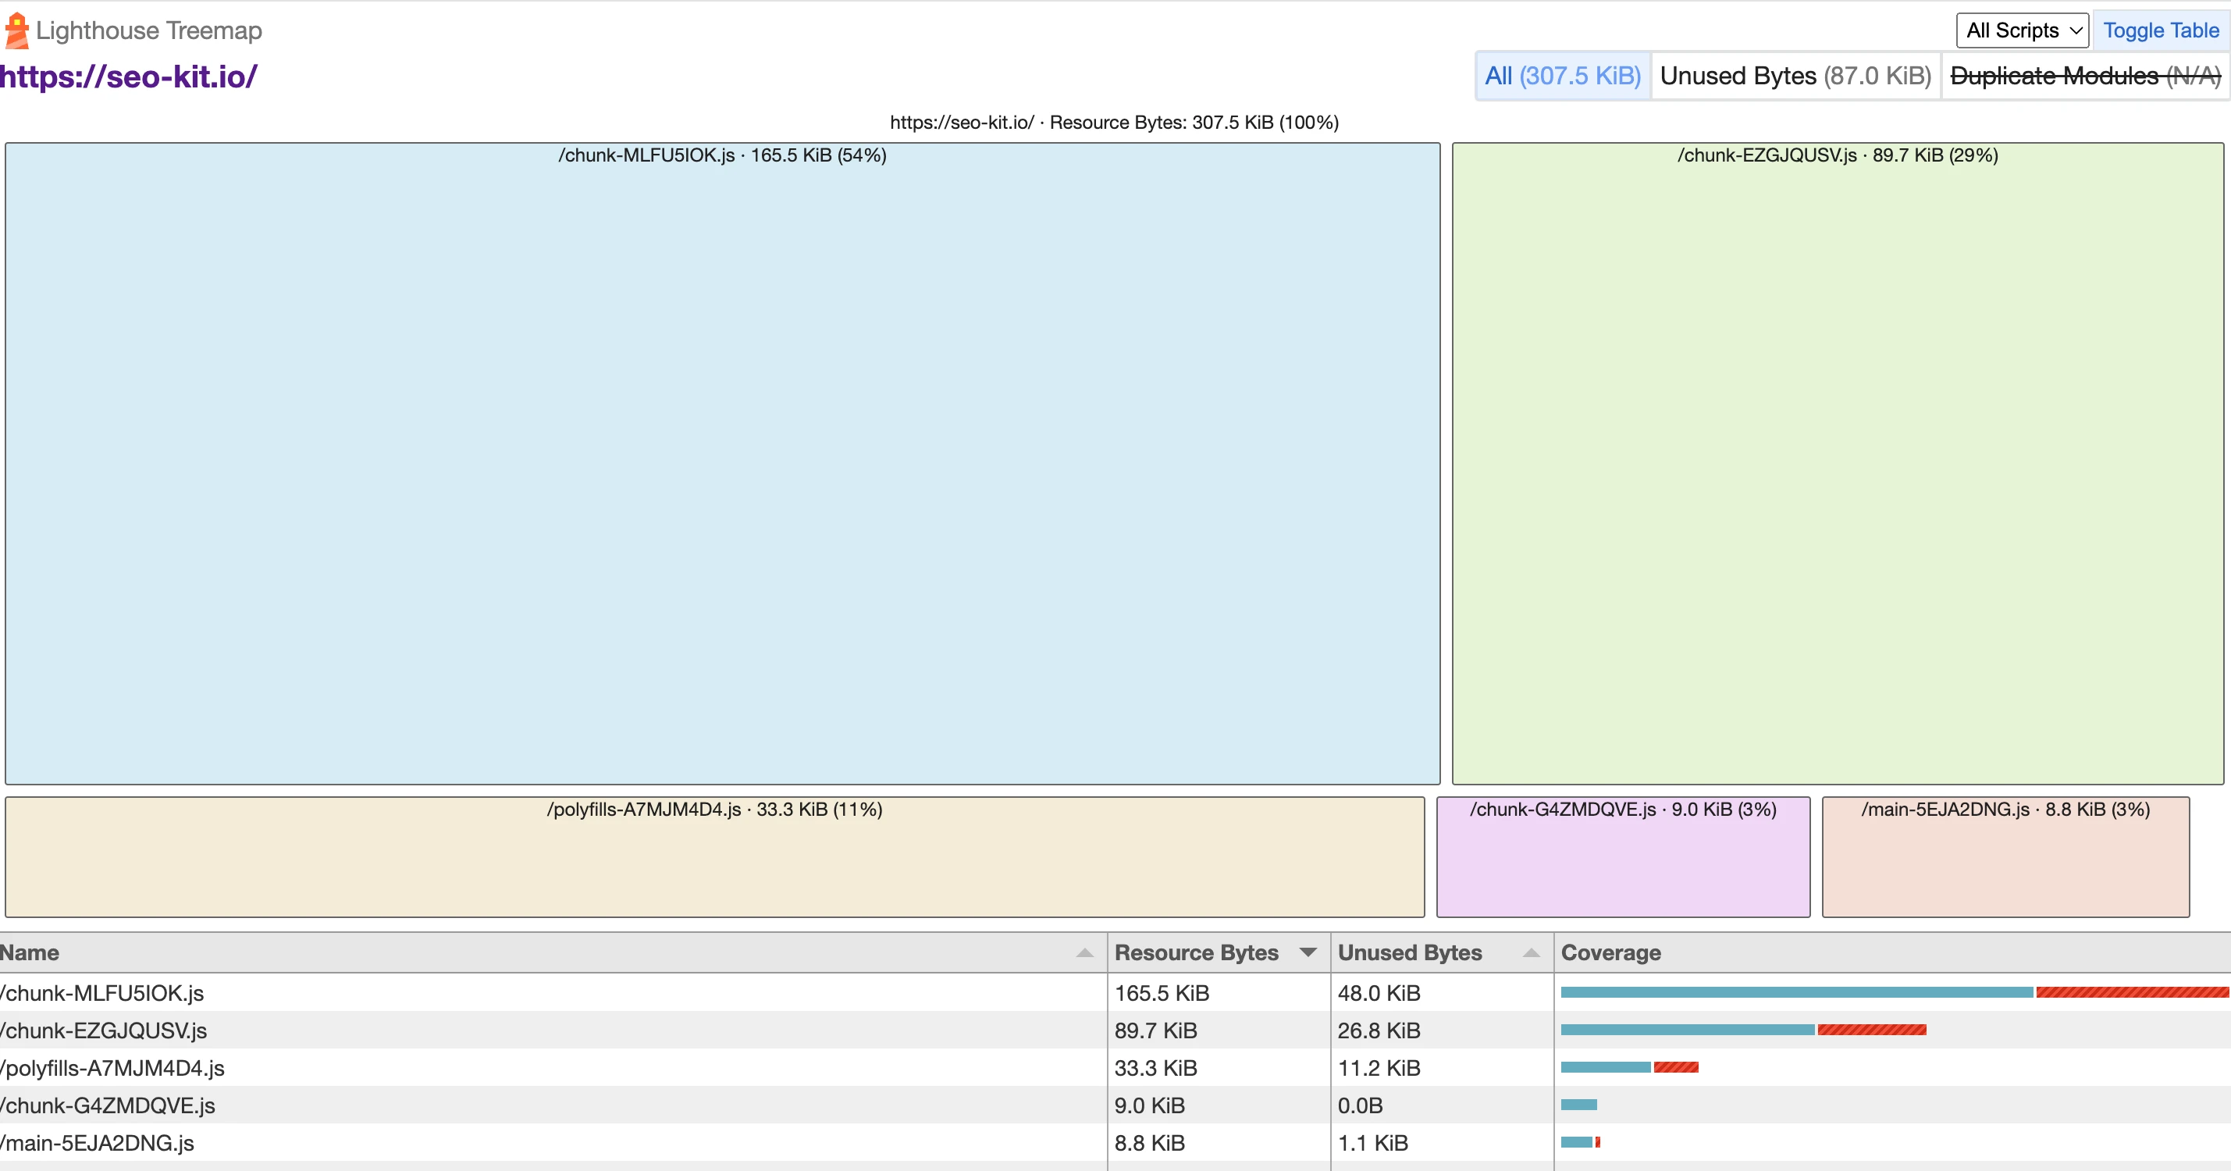Viewport: 2231px width, 1171px height.
Task: Click the 8.8 KiB resource bytes cell
Action: point(1219,1142)
